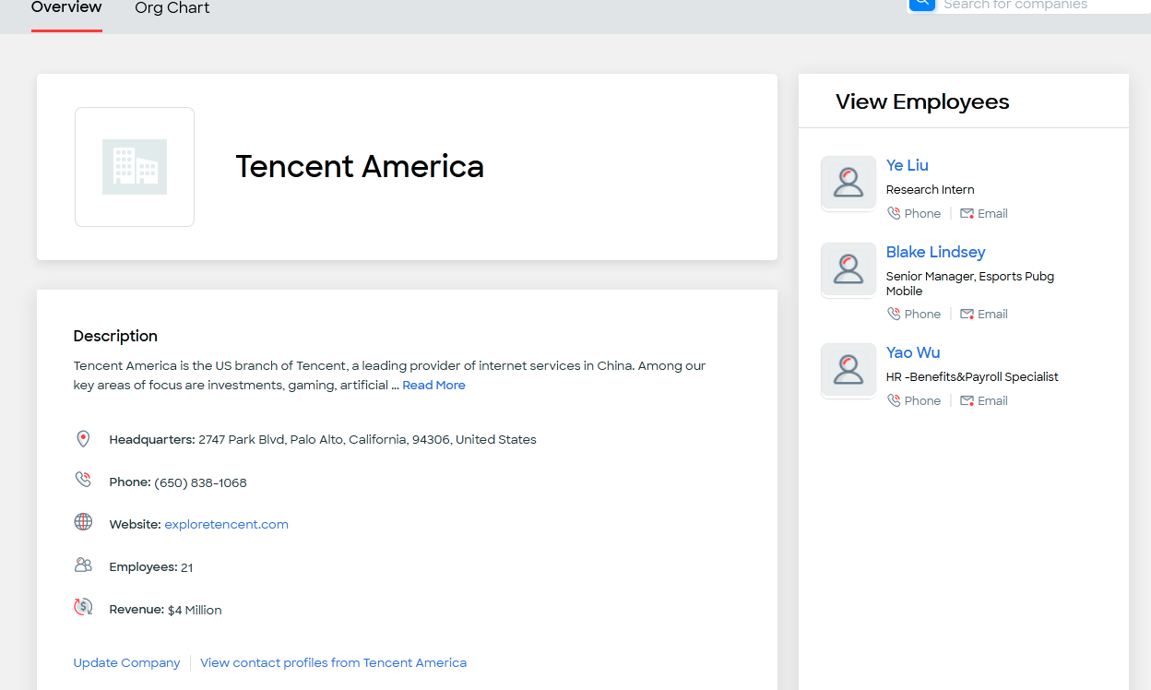The image size is (1151, 690).
Task: Click phone icon under Blake Lindsey
Action: coord(894,314)
